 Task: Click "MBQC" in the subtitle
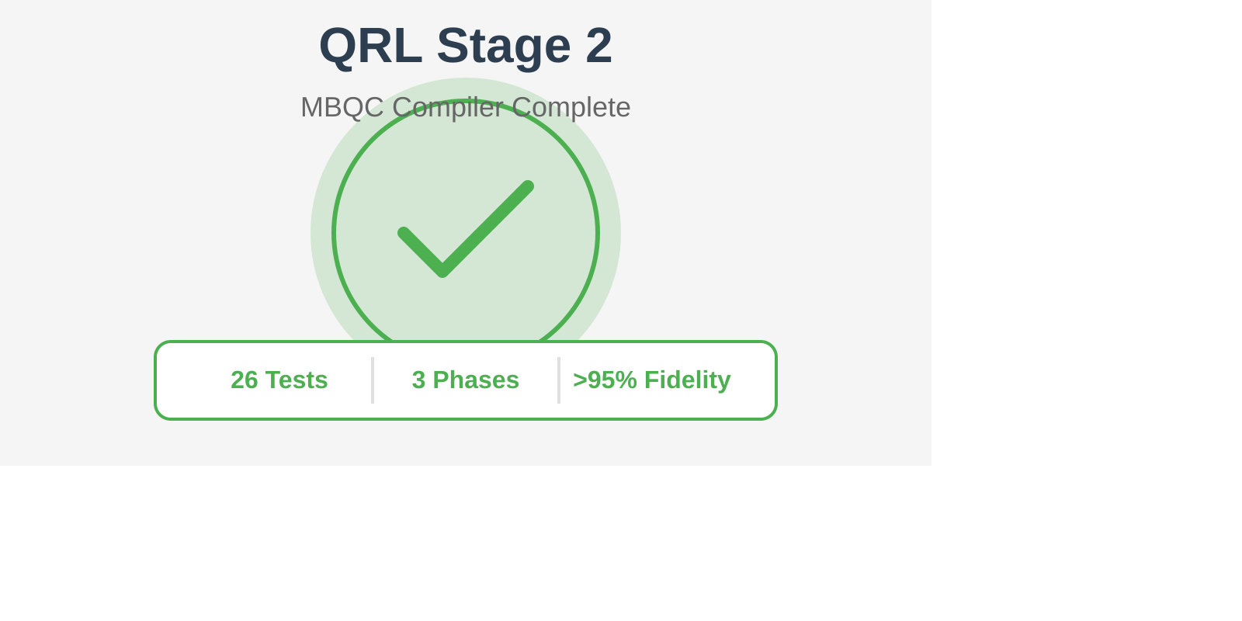[342, 107]
